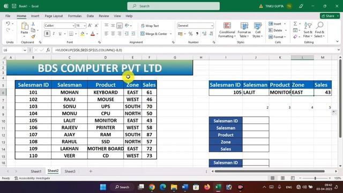Viewport: 343px width, 193px height.
Task: Open the Data ribbon tab
Action: pos(90,16)
